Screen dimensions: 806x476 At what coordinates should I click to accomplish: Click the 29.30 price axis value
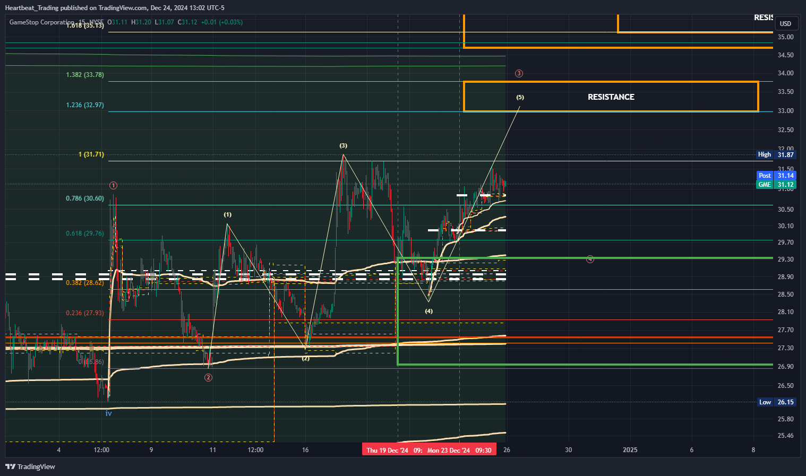(785, 259)
